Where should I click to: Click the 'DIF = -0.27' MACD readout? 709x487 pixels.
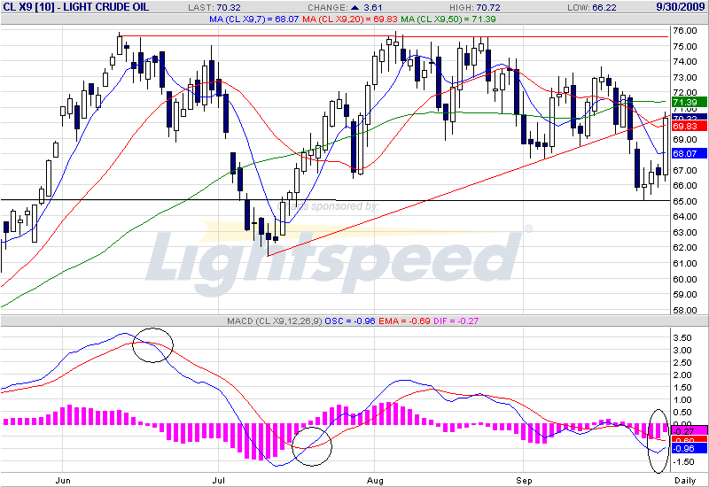point(456,321)
